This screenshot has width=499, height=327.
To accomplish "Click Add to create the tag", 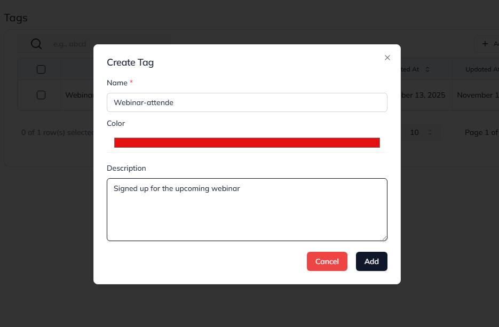I will (x=371, y=261).
